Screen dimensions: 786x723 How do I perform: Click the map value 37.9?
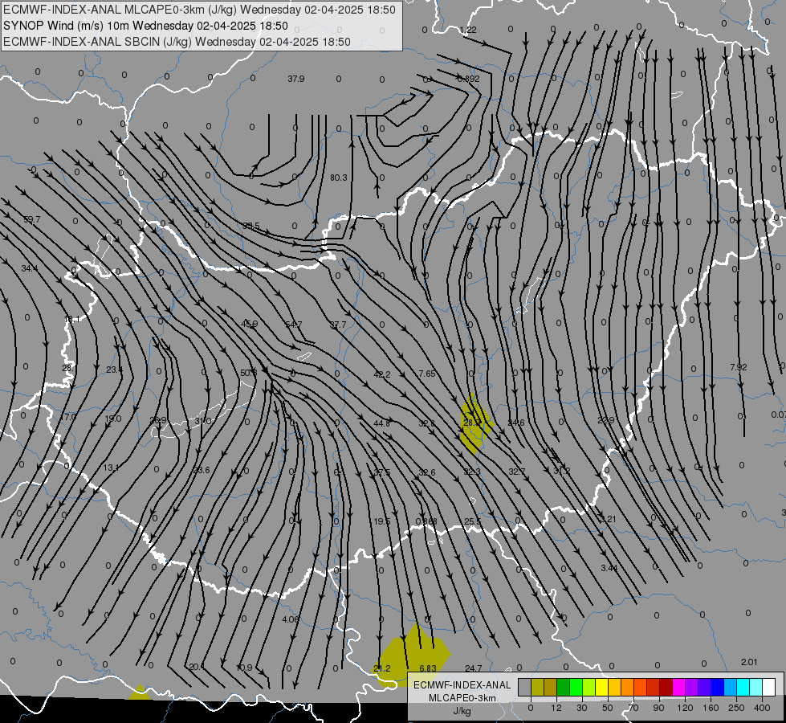pos(295,79)
